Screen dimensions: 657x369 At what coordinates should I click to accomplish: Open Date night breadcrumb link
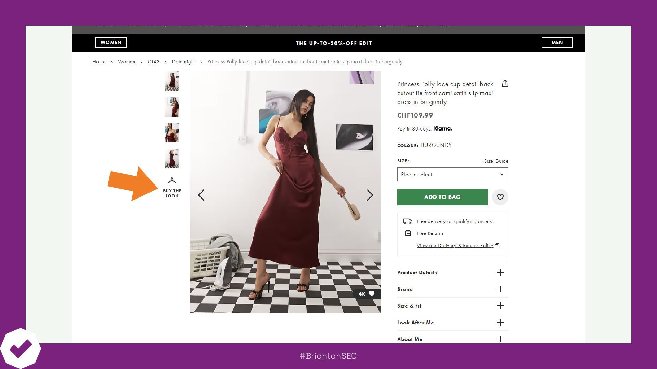[x=183, y=62]
